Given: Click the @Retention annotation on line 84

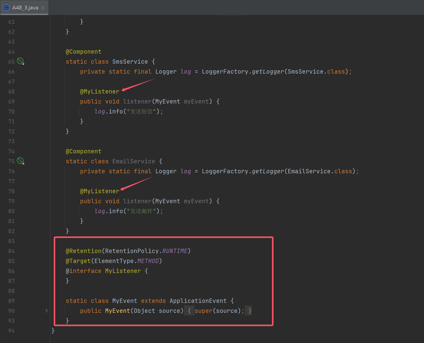Looking at the screenshot, I should pyautogui.click(x=84, y=251).
